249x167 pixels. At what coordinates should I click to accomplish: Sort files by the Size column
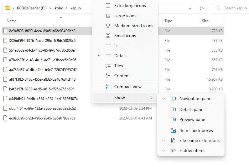coord(205,21)
